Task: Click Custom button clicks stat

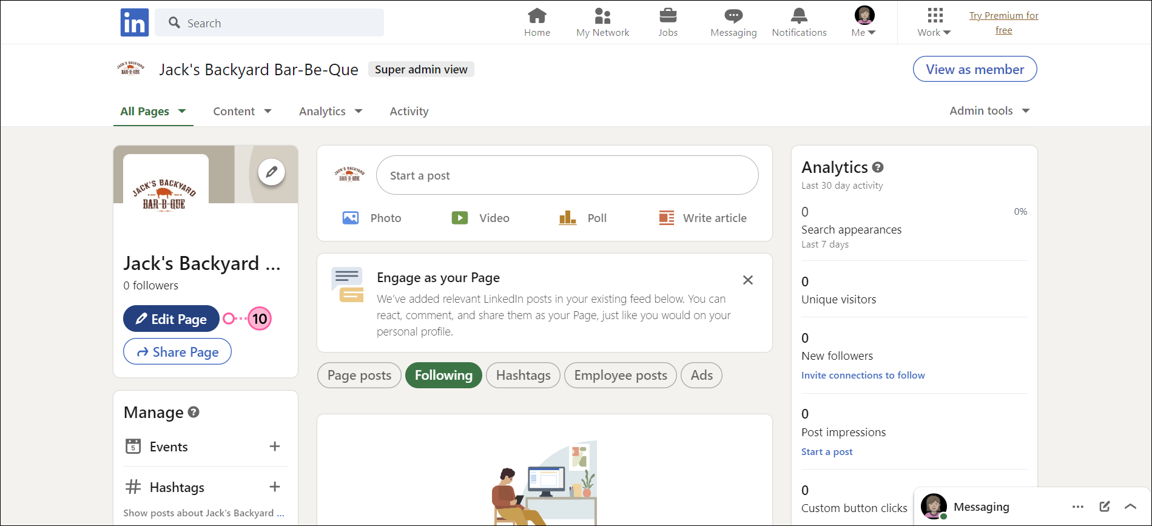Action: [854, 499]
